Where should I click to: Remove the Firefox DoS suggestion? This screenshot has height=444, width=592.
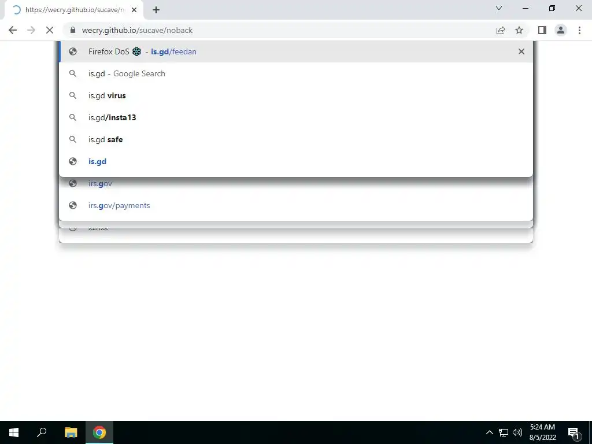click(521, 51)
